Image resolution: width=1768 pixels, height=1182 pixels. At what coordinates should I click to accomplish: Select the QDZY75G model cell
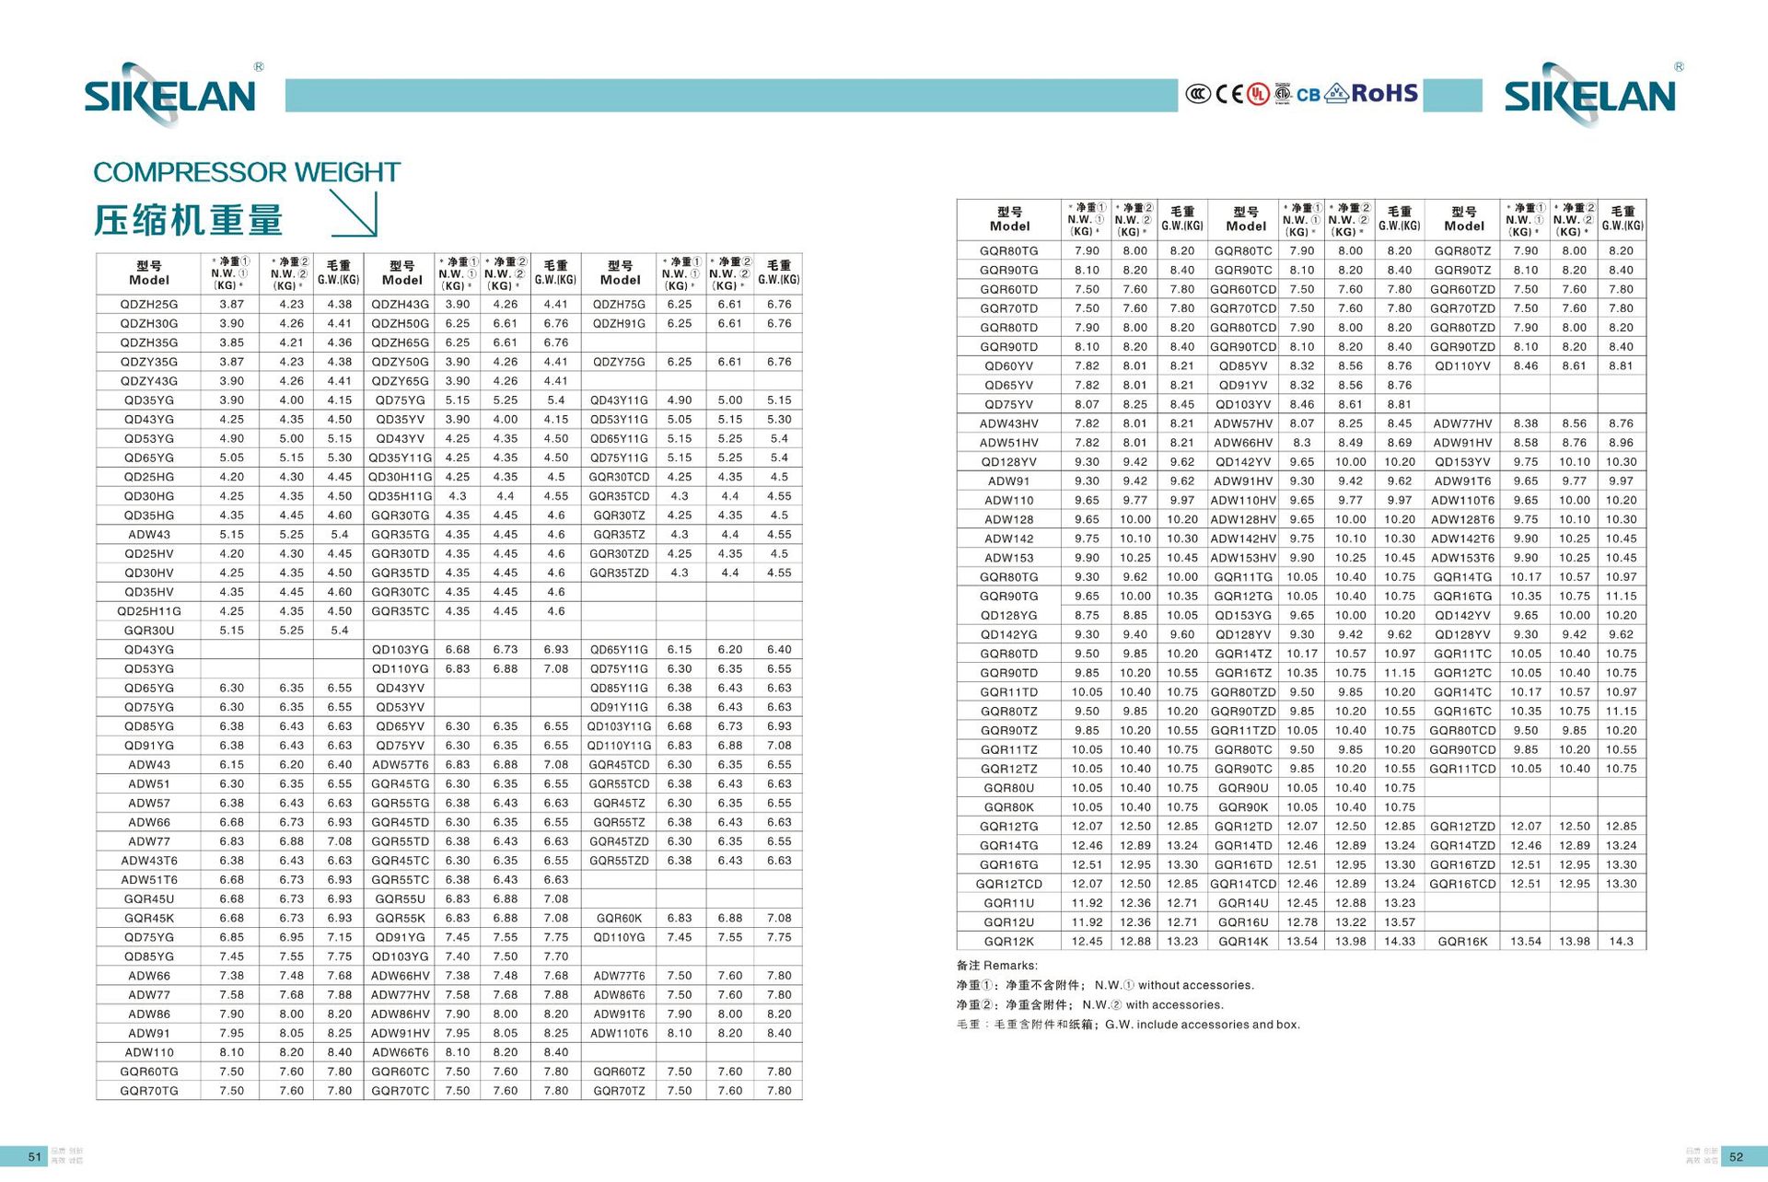point(619,362)
